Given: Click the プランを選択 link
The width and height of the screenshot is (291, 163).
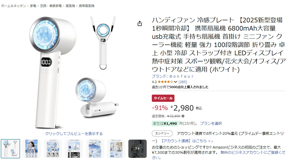Looking at the screenshot, I should [x=211, y=123].
